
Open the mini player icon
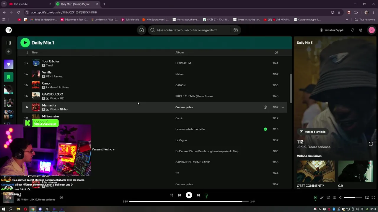[x=367, y=198]
